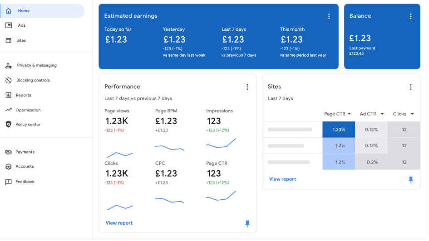Click the Policy center shield icon
The image size is (429, 241).
pos(9,125)
